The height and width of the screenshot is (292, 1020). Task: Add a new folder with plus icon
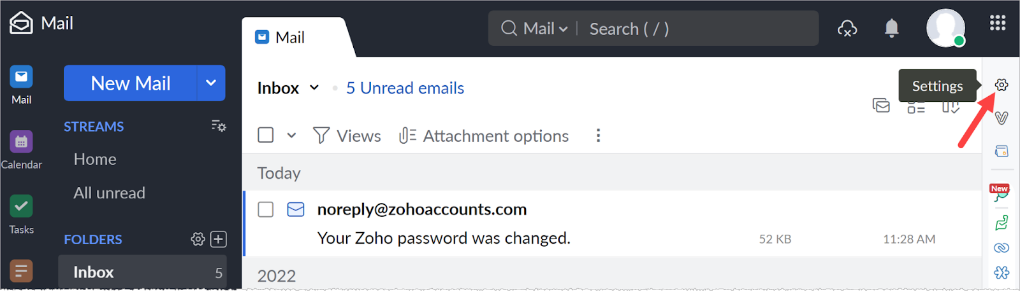(x=219, y=239)
